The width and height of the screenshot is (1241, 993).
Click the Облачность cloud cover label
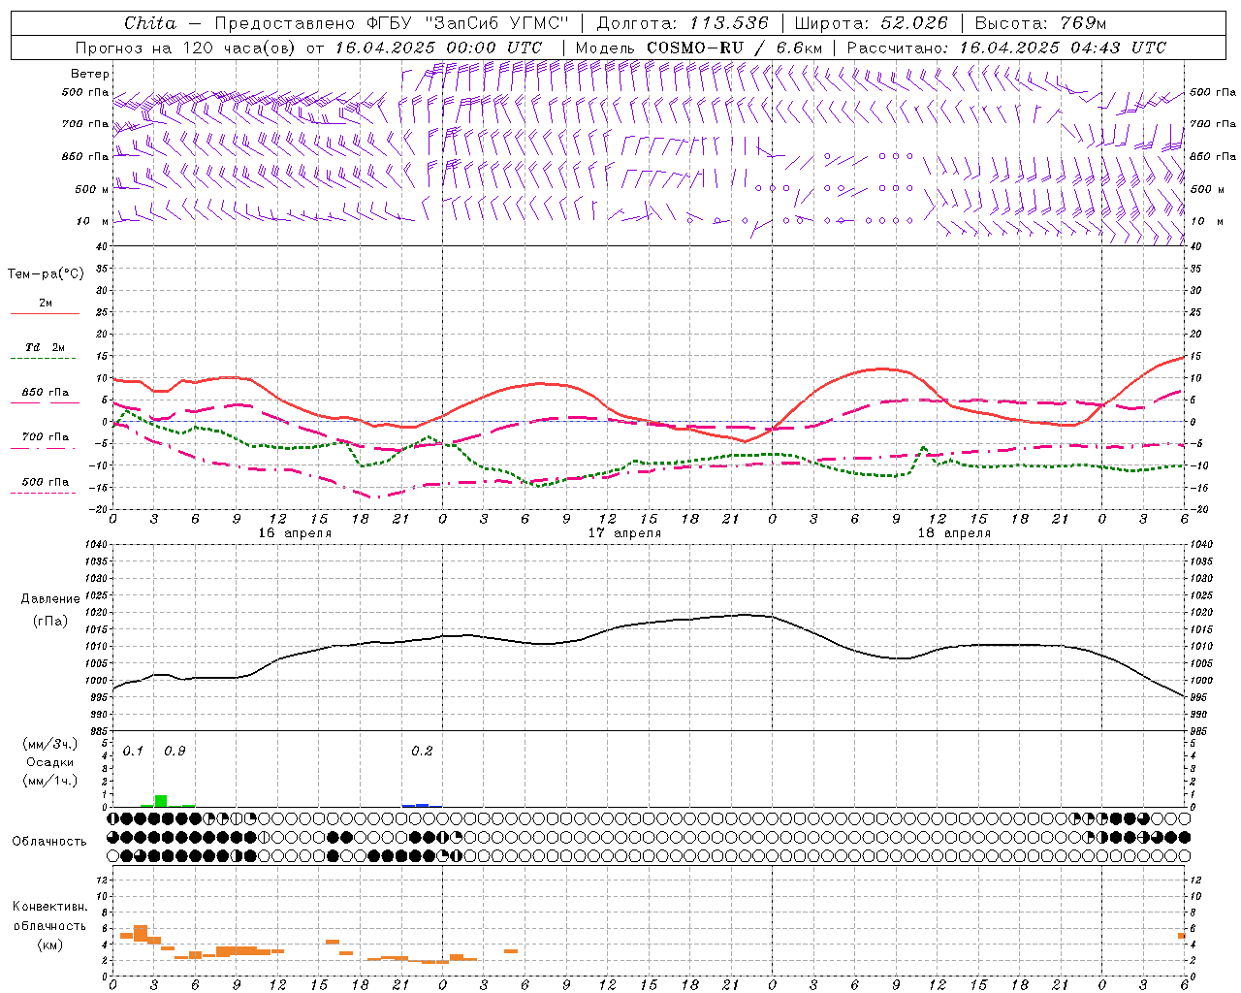coord(49,841)
